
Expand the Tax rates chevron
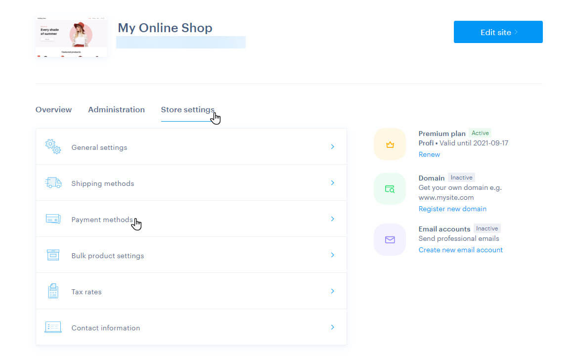tap(332, 291)
